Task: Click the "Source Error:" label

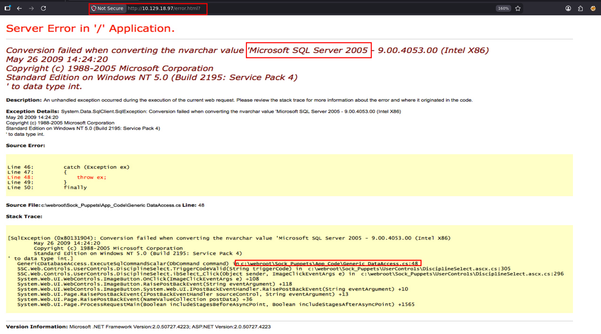Action: [x=25, y=145]
